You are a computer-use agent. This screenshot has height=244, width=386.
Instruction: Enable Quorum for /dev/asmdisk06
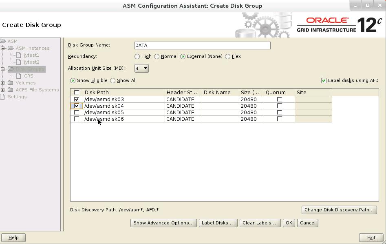point(279,119)
